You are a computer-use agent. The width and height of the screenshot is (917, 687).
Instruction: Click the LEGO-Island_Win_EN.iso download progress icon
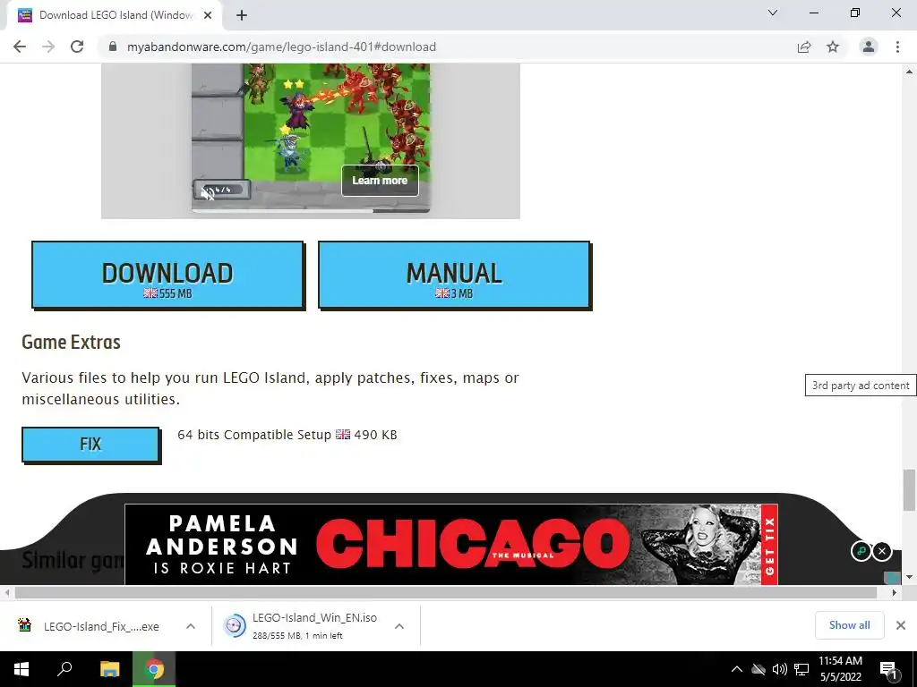(x=235, y=625)
